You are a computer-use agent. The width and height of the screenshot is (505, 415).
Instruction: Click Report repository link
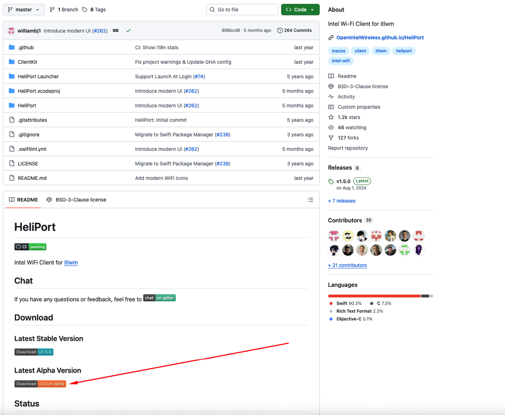[x=348, y=148]
